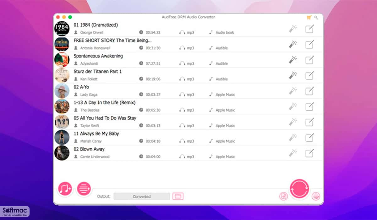The width and height of the screenshot is (377, 220).
Task: Click the Audio book genre label
Action: [225, 32]
